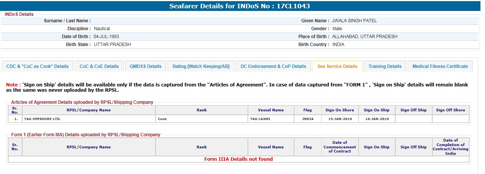Click the Vessel Name header in Articles table

pos(271,110)
